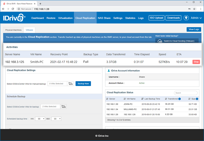Sort table by Server column
Viewport: 204px width, 141px height.
click(111, 99)
